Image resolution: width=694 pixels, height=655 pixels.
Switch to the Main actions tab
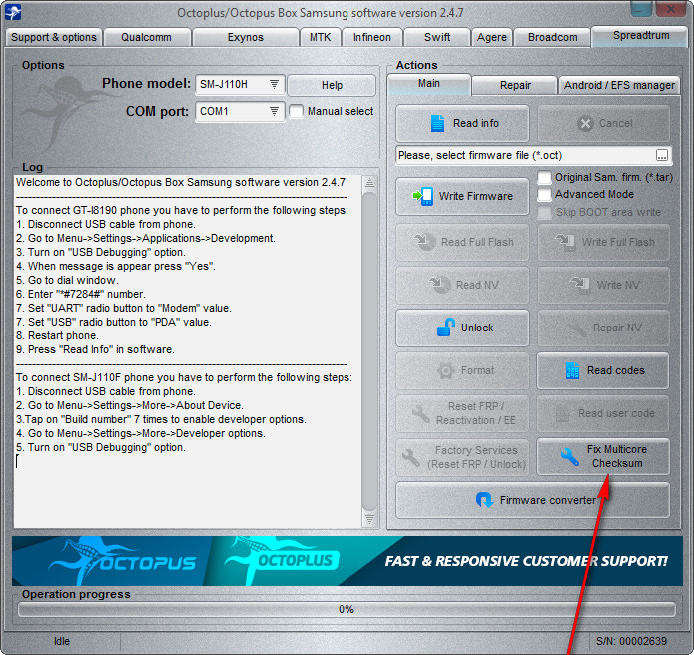pos(428,84)
